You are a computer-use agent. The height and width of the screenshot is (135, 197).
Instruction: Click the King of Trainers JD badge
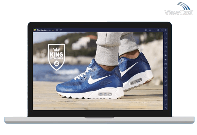(x=57, y=57)
